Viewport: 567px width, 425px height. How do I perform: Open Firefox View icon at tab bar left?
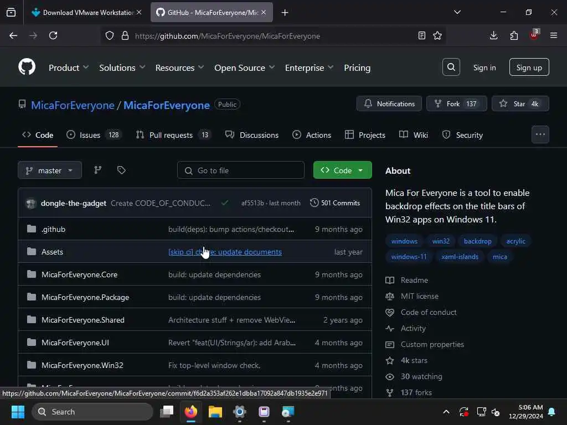[11, 13]
